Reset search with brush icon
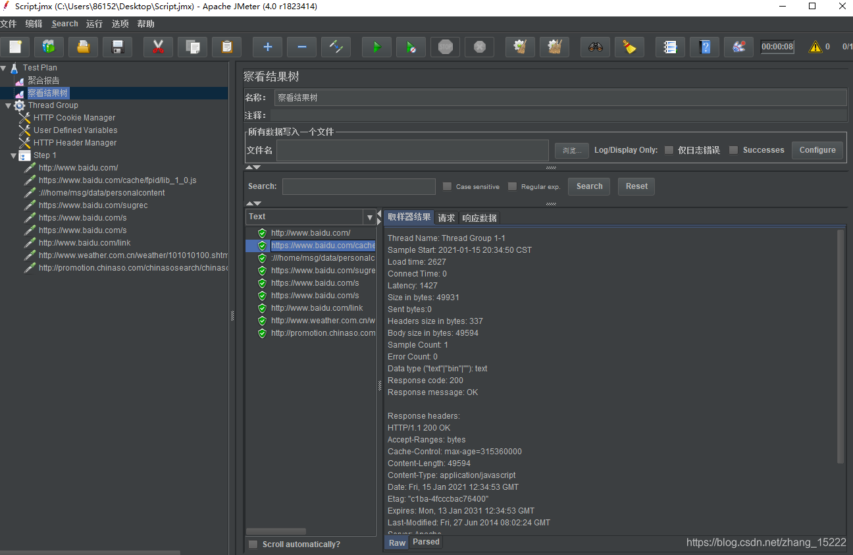 tap(629, 47)
